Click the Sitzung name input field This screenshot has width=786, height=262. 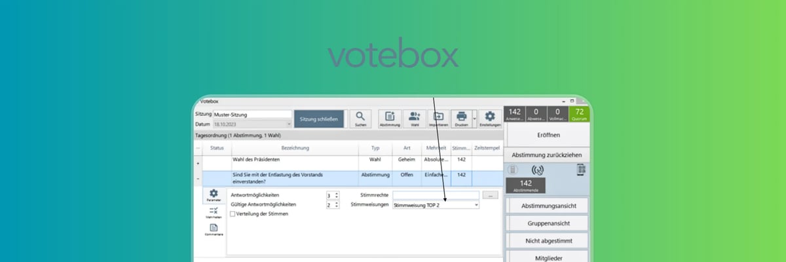[252, 114]
